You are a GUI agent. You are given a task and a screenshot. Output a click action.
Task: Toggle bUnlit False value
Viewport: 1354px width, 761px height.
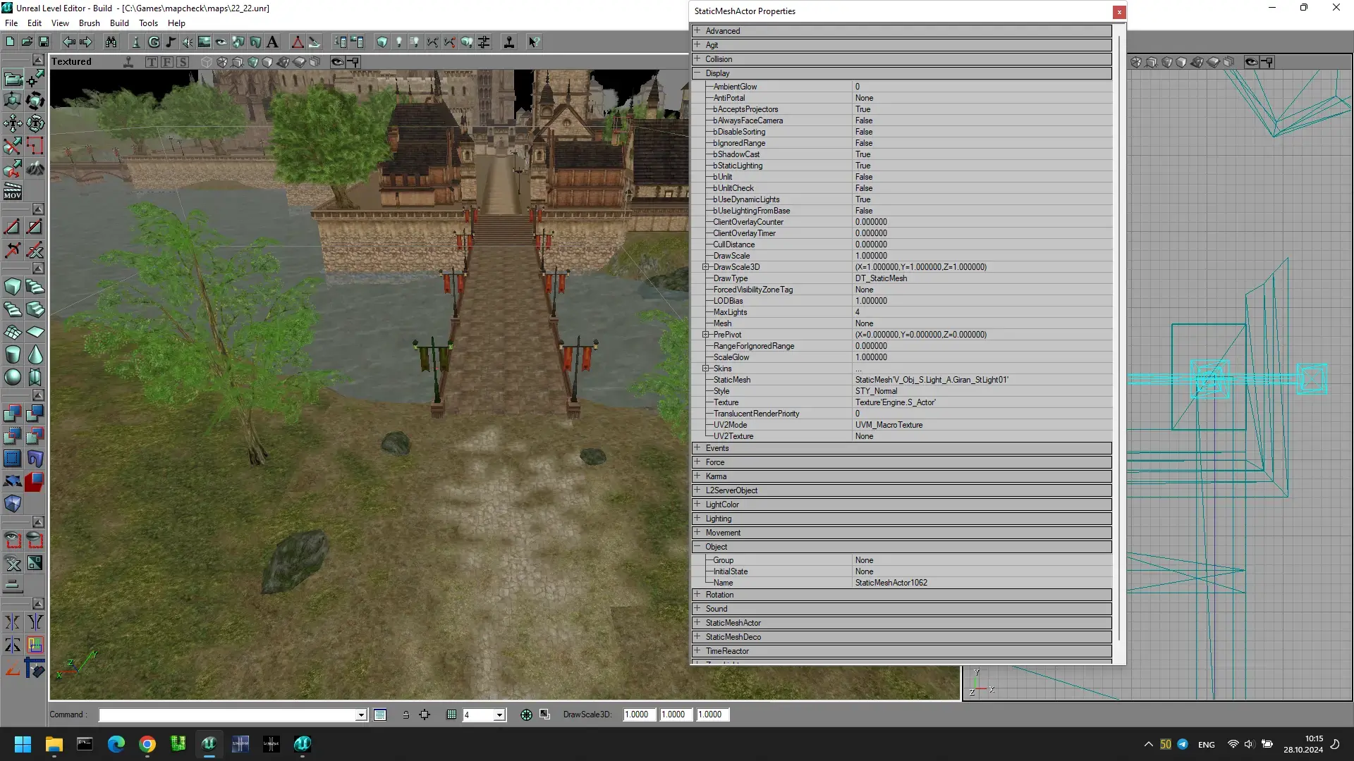click(x=982, y=177)
